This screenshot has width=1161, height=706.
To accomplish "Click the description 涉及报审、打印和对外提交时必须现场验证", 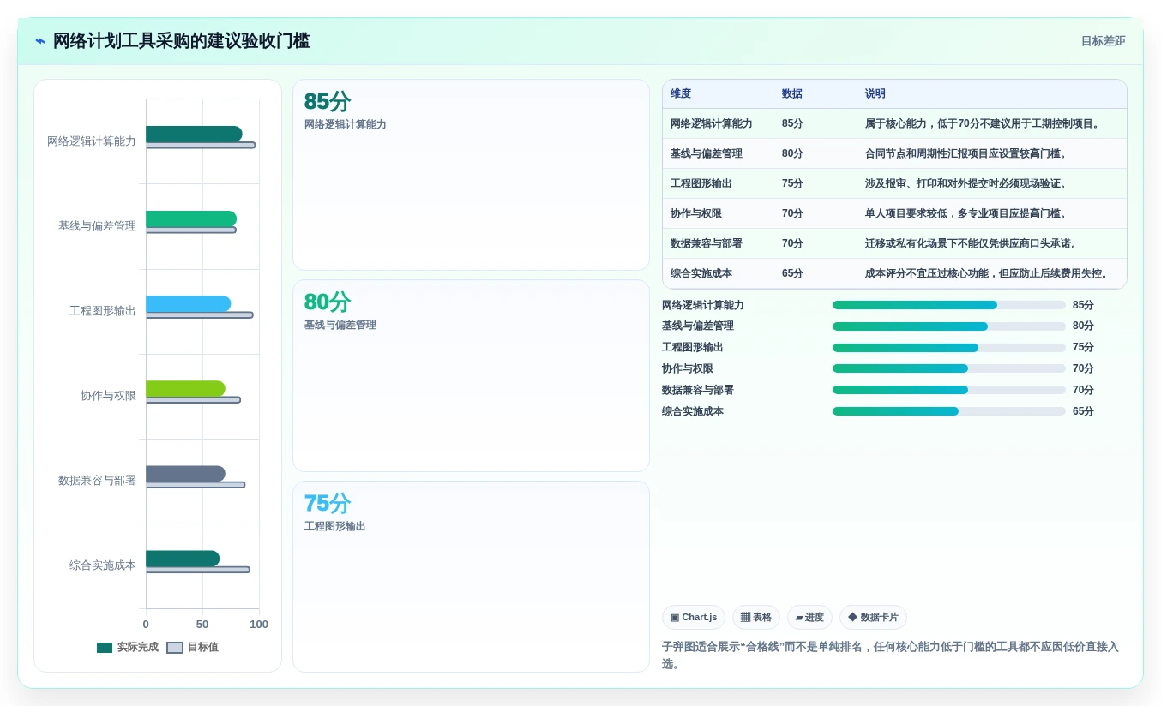I will pyautogui.click(x=966, y=184).
